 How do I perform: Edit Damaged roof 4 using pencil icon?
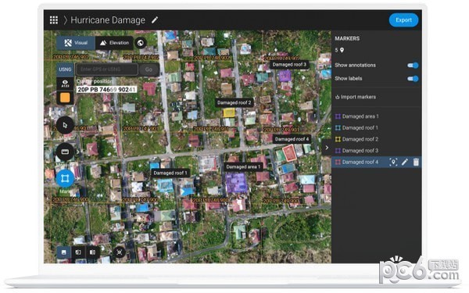click(405, 162)
